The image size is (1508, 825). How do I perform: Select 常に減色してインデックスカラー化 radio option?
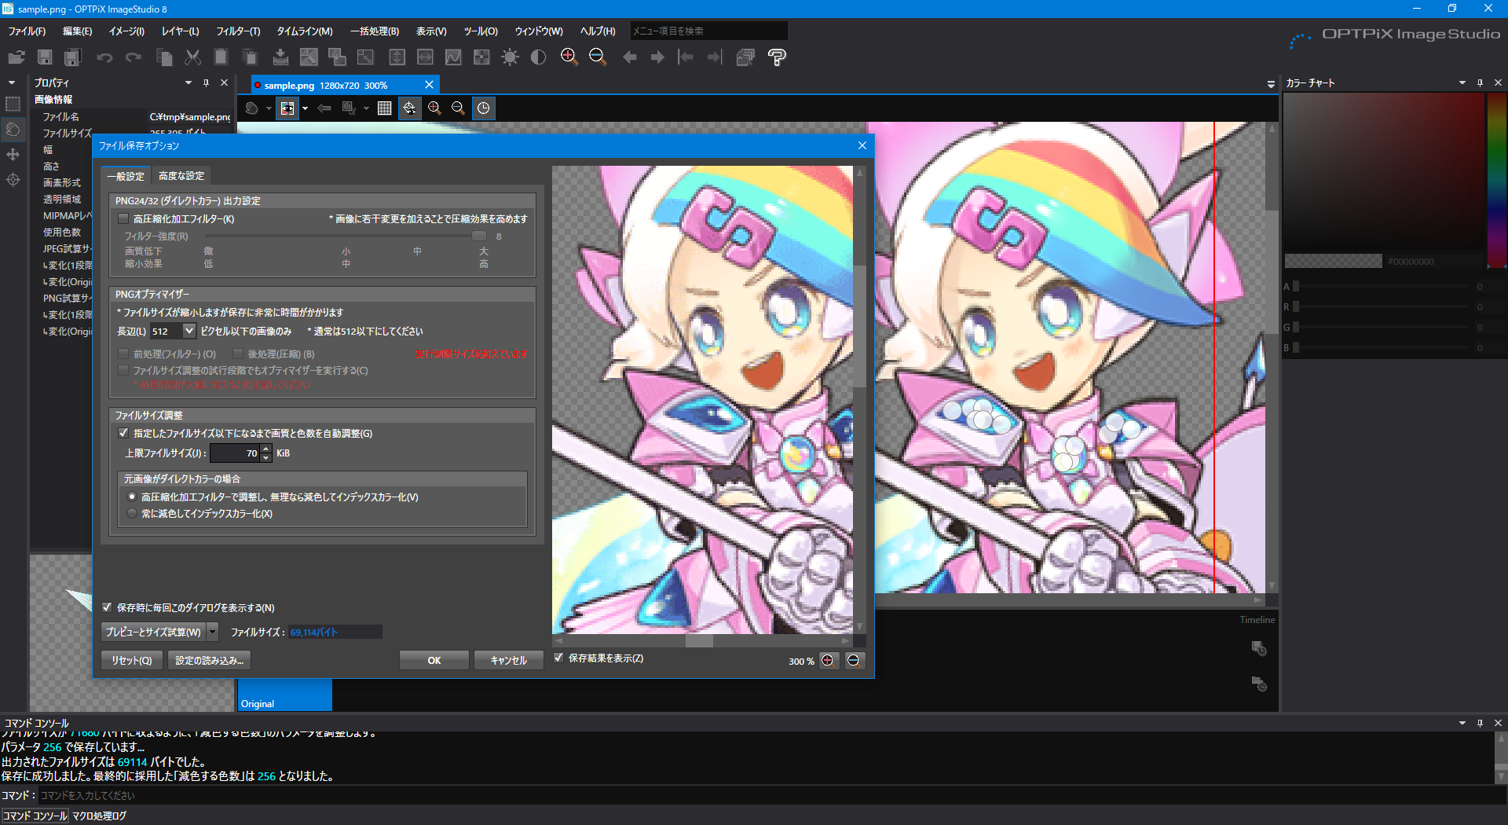pos(132,514)
